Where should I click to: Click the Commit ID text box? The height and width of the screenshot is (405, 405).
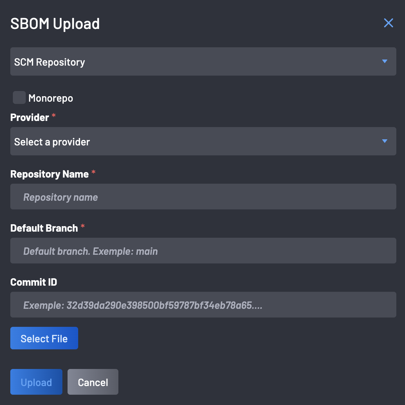[x=203, y=305]
